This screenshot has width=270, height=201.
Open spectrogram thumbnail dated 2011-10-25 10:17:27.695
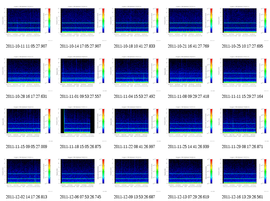243,23
